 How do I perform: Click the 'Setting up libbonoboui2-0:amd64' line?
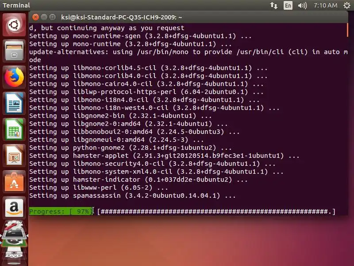135,132
